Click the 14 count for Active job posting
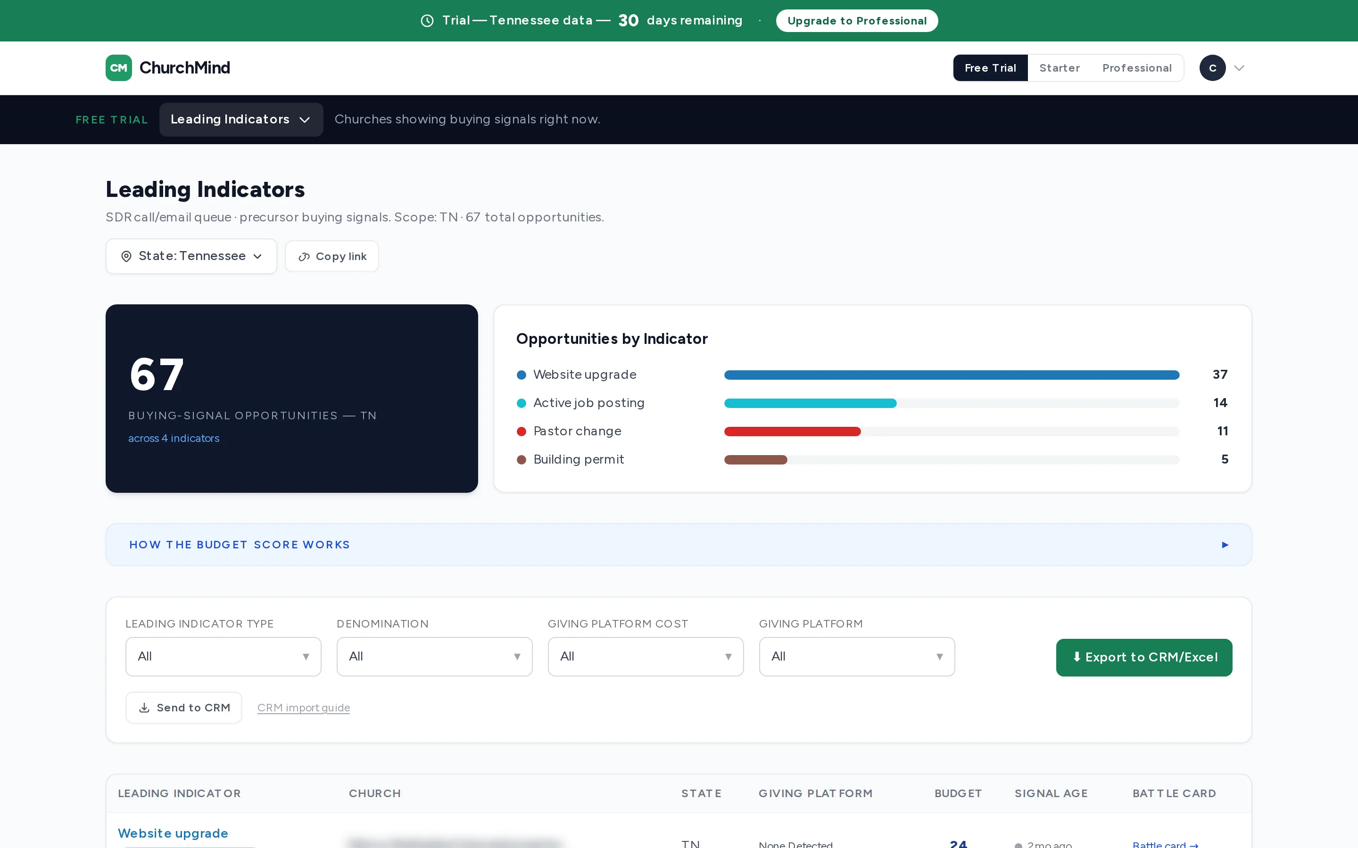The image size is (1358, 848). [x=1220, y=403]
